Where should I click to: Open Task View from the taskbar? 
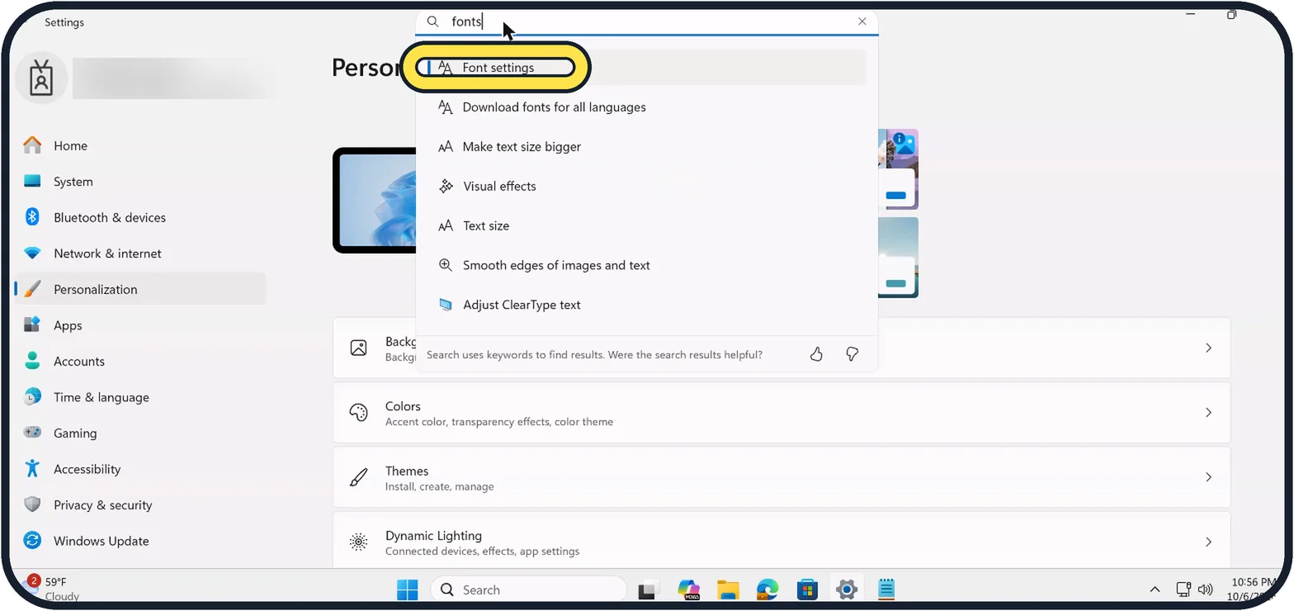tap(649, 590)
